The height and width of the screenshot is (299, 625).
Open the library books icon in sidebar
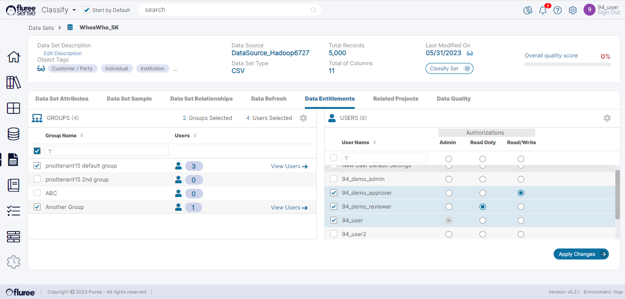click(13, 83)
